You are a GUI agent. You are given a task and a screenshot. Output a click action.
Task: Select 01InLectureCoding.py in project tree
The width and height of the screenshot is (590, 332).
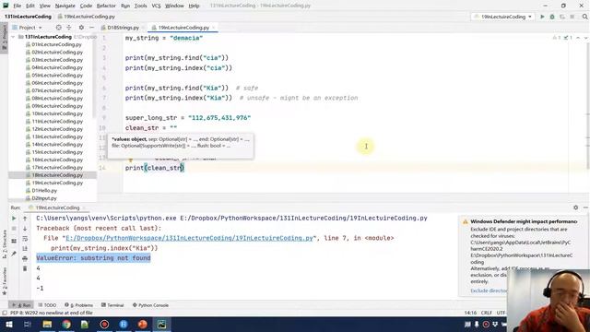[56, 44]
